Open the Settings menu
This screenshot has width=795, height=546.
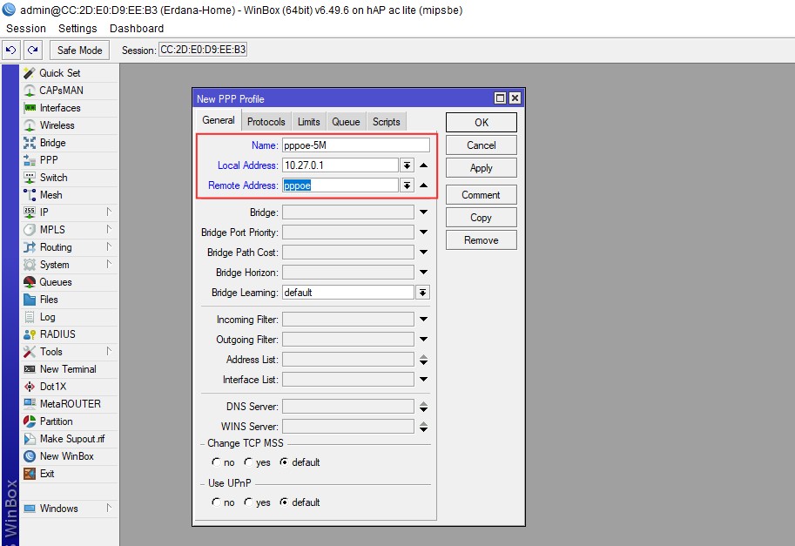coord(77,29)
